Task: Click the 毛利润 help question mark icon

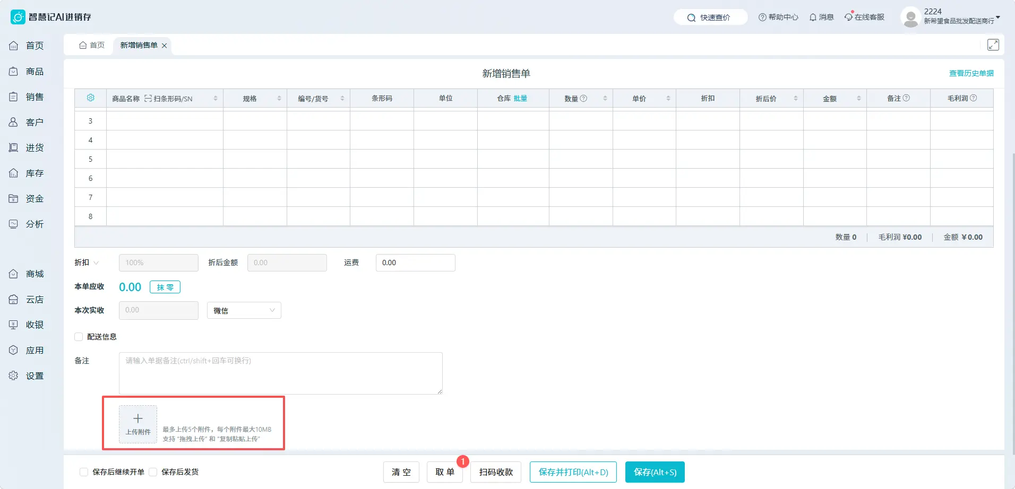Action: 974,98
